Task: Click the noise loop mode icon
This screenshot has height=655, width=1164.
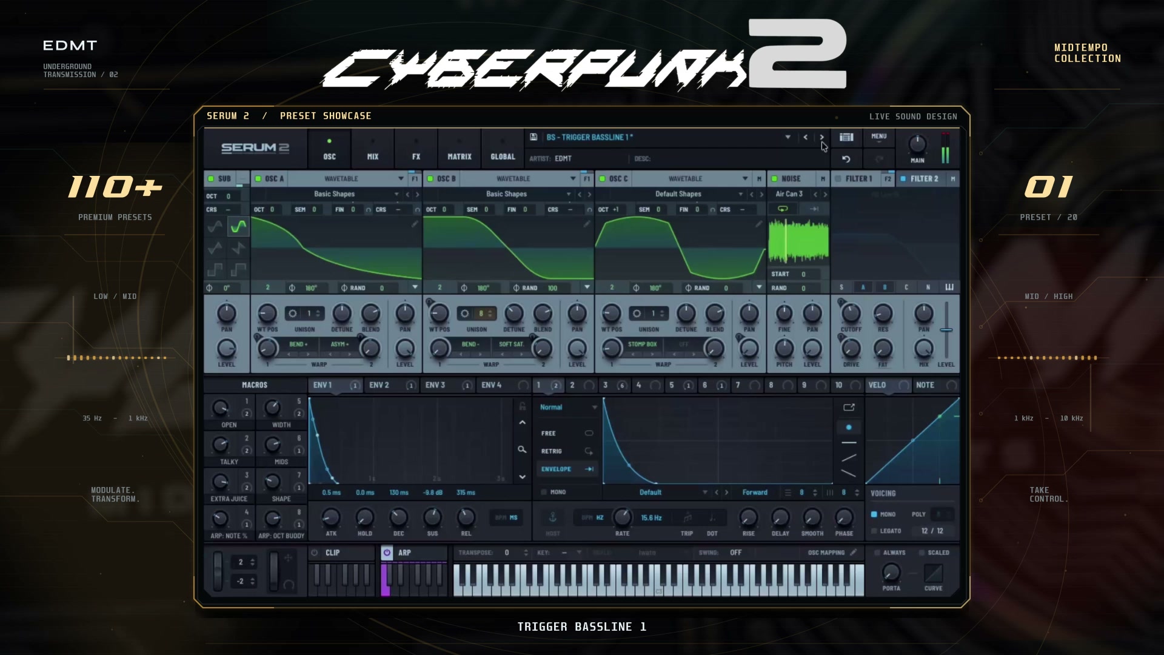Action: (x=783, y=209)
